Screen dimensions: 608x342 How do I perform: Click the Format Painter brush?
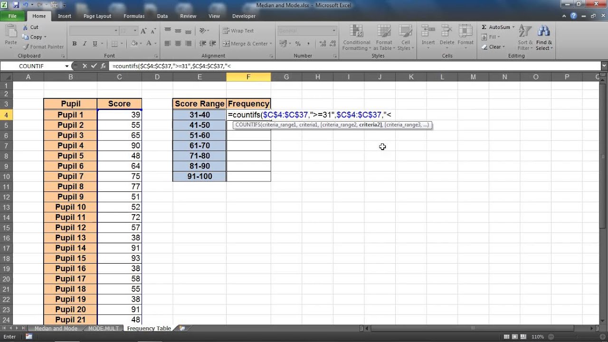point(25,47)
